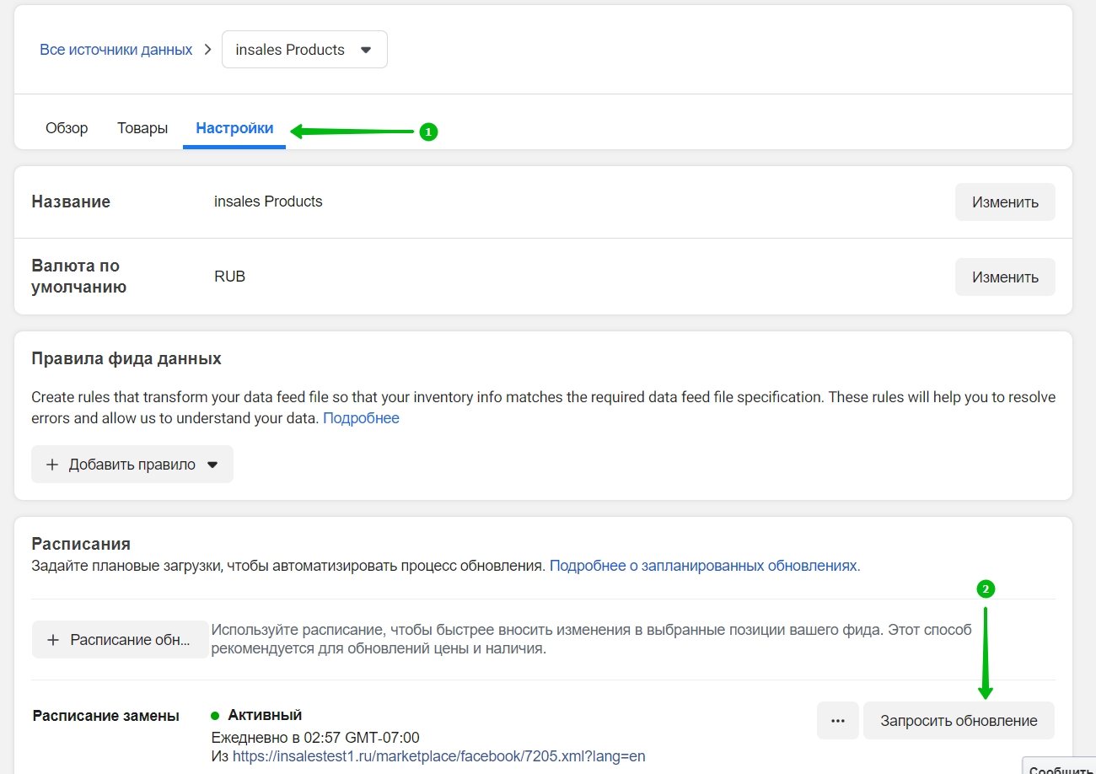Click the 'Активный' status label
The image size is (1096, 774).
click(x=265, y=715)
